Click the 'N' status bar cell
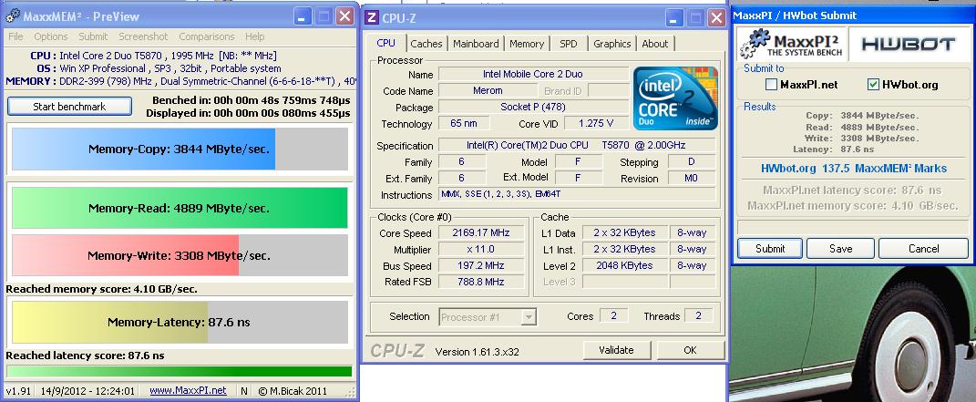Viewport: 976px width, 402px height. 244,391
